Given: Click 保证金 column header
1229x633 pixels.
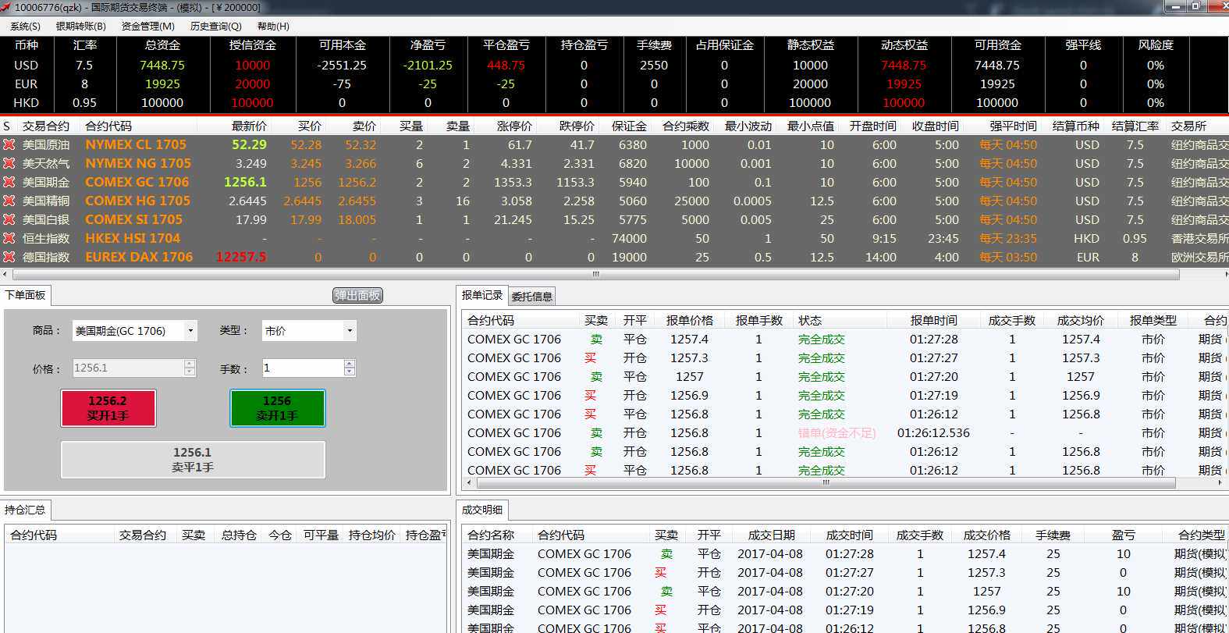Looking at the screenshot, I should tap(629, 126).
